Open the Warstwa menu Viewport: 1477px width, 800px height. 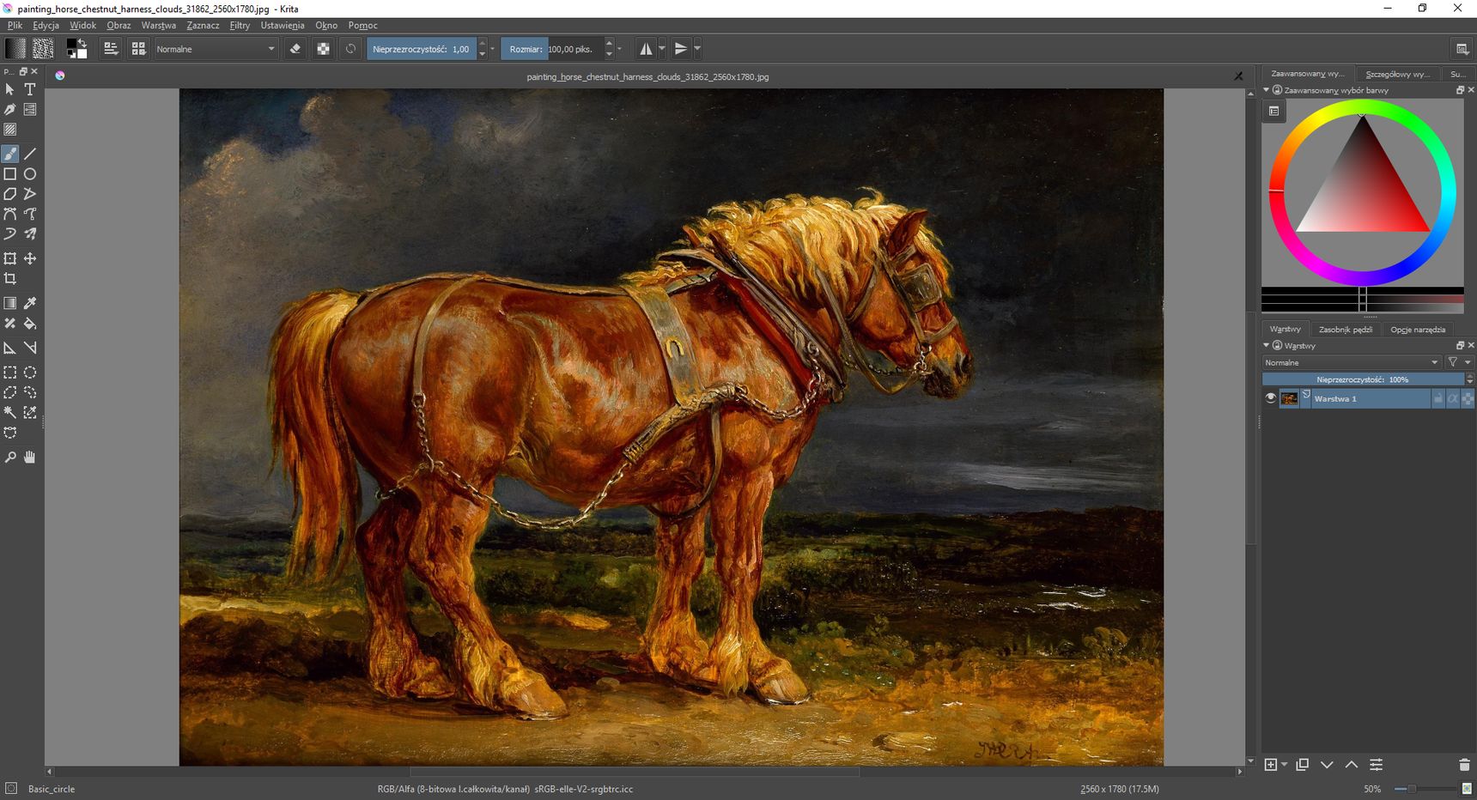tap(159, 25)
